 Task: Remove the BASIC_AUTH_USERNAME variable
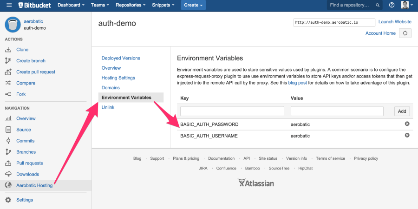coord(407,136)
